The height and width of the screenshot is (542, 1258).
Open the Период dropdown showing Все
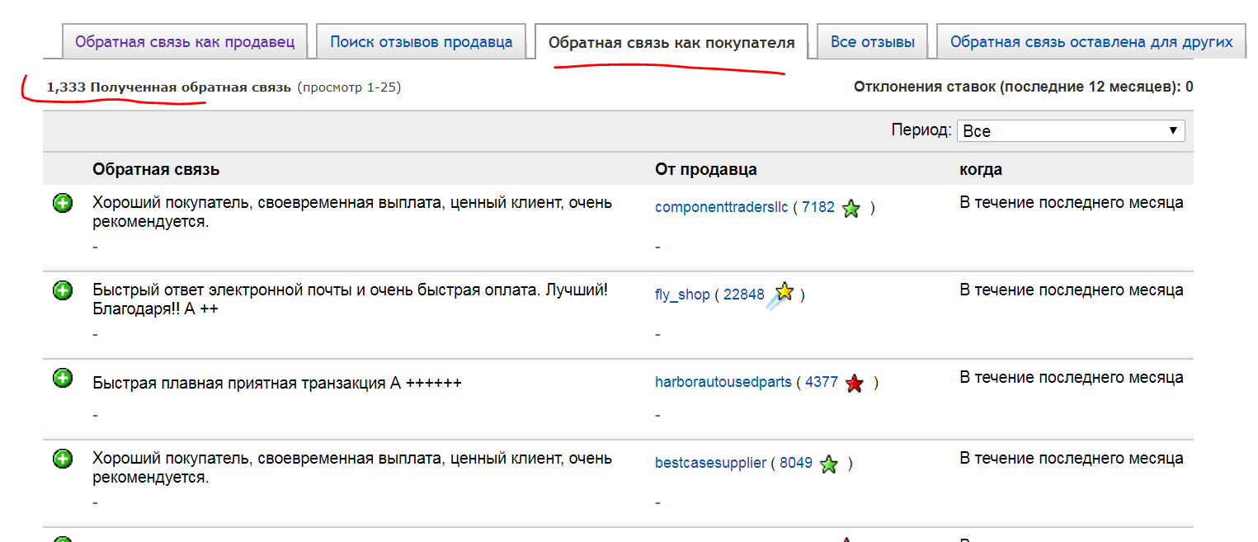click(x=1070, y=131)
